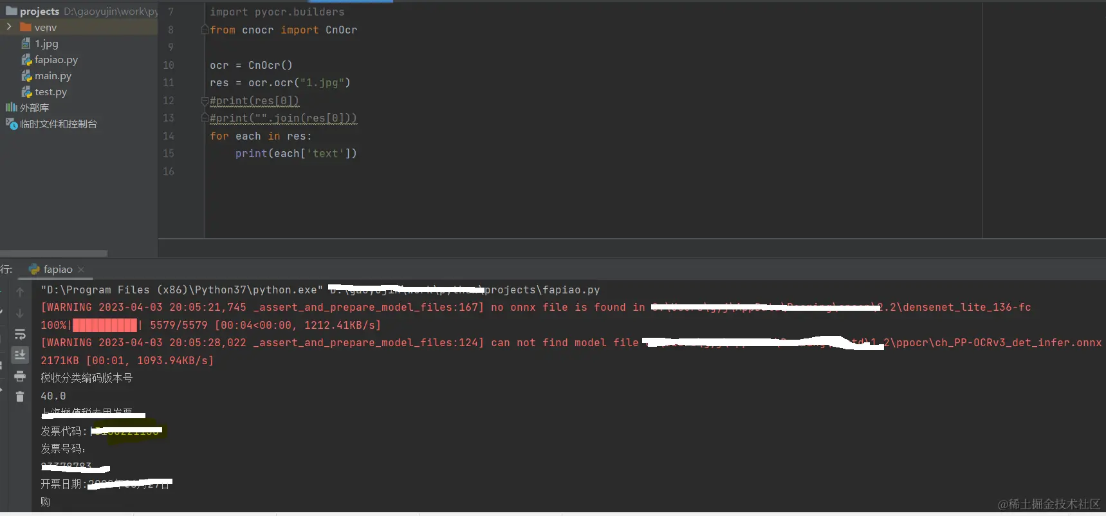1106x516 pixels.
Task: Click 'for each in res:' line
Action: pos(261,136)
